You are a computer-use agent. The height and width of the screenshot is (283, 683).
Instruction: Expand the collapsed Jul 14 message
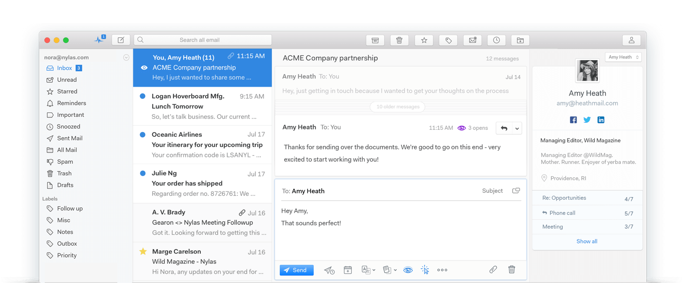pyautogui.click(x=401, y=83)
